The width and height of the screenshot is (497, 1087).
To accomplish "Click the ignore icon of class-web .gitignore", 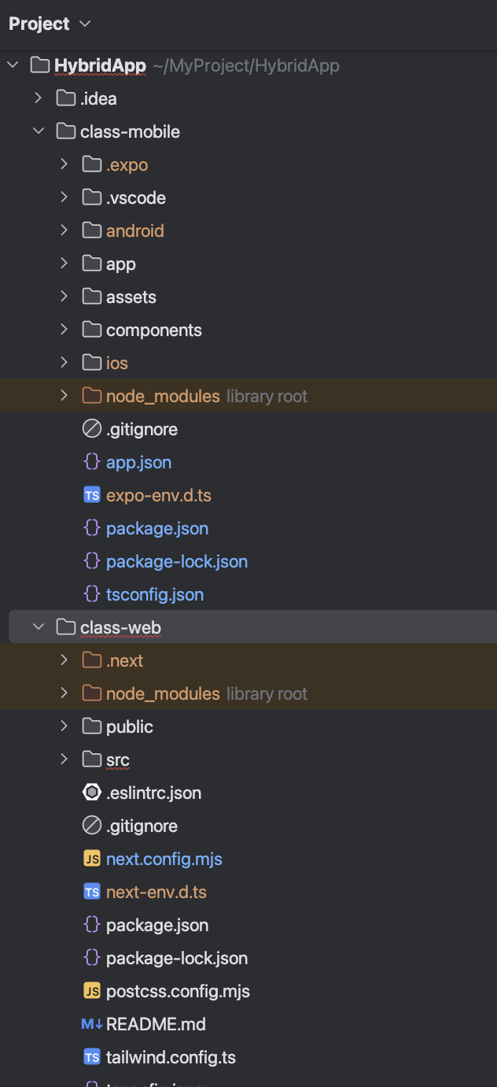I will click(92, 826).
